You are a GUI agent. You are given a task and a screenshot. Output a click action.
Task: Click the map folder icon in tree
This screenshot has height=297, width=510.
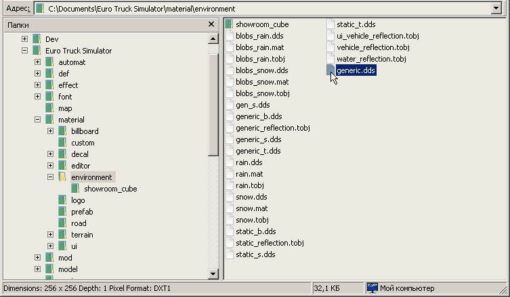click(49, 108)
